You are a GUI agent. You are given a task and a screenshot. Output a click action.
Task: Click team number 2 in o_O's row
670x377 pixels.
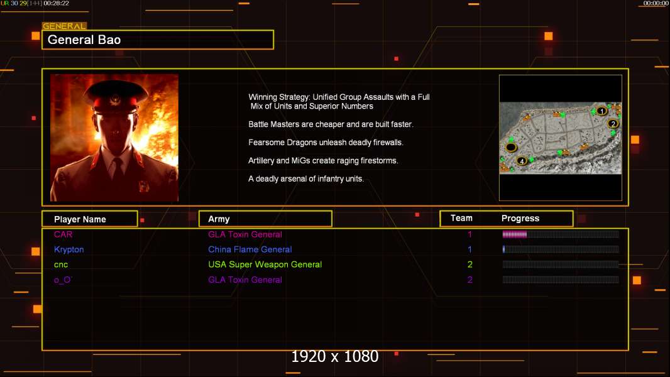pos(470,280)
